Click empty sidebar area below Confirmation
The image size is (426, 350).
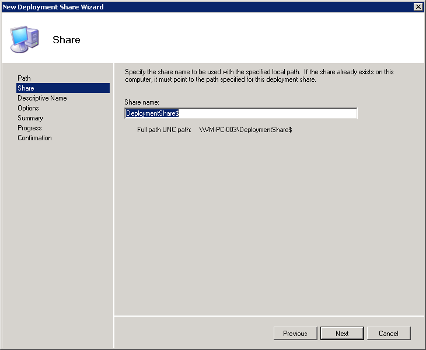(x=58, y=234)
